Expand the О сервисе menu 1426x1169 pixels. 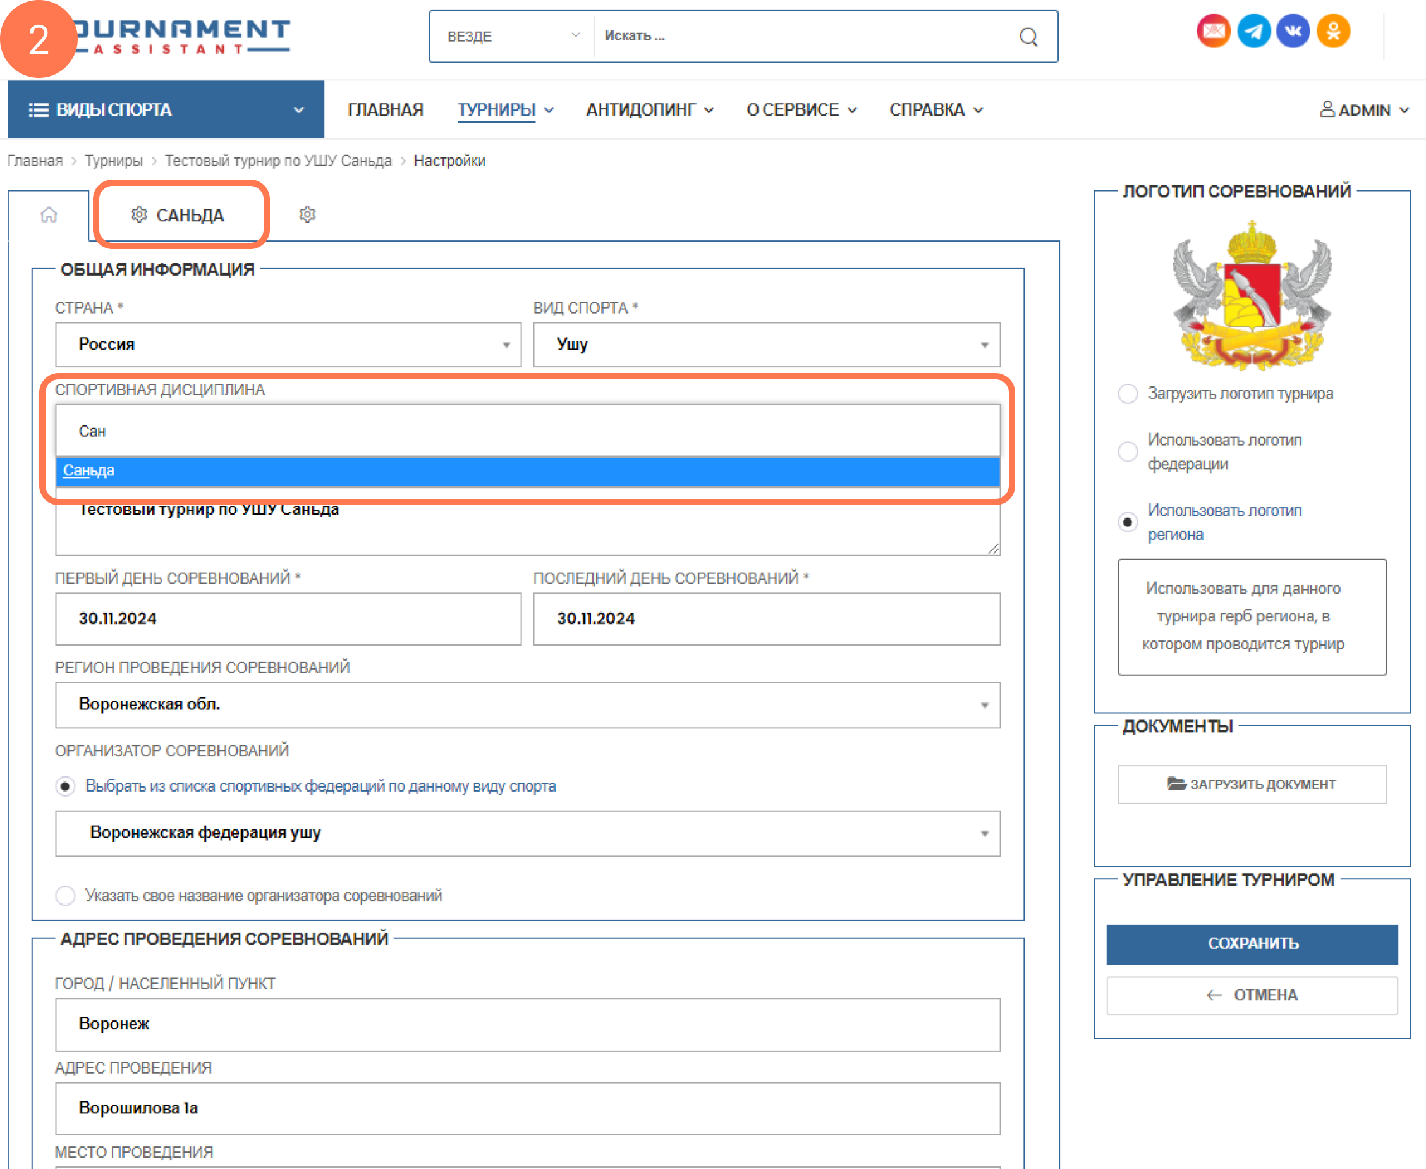click(x=801, y=110)
